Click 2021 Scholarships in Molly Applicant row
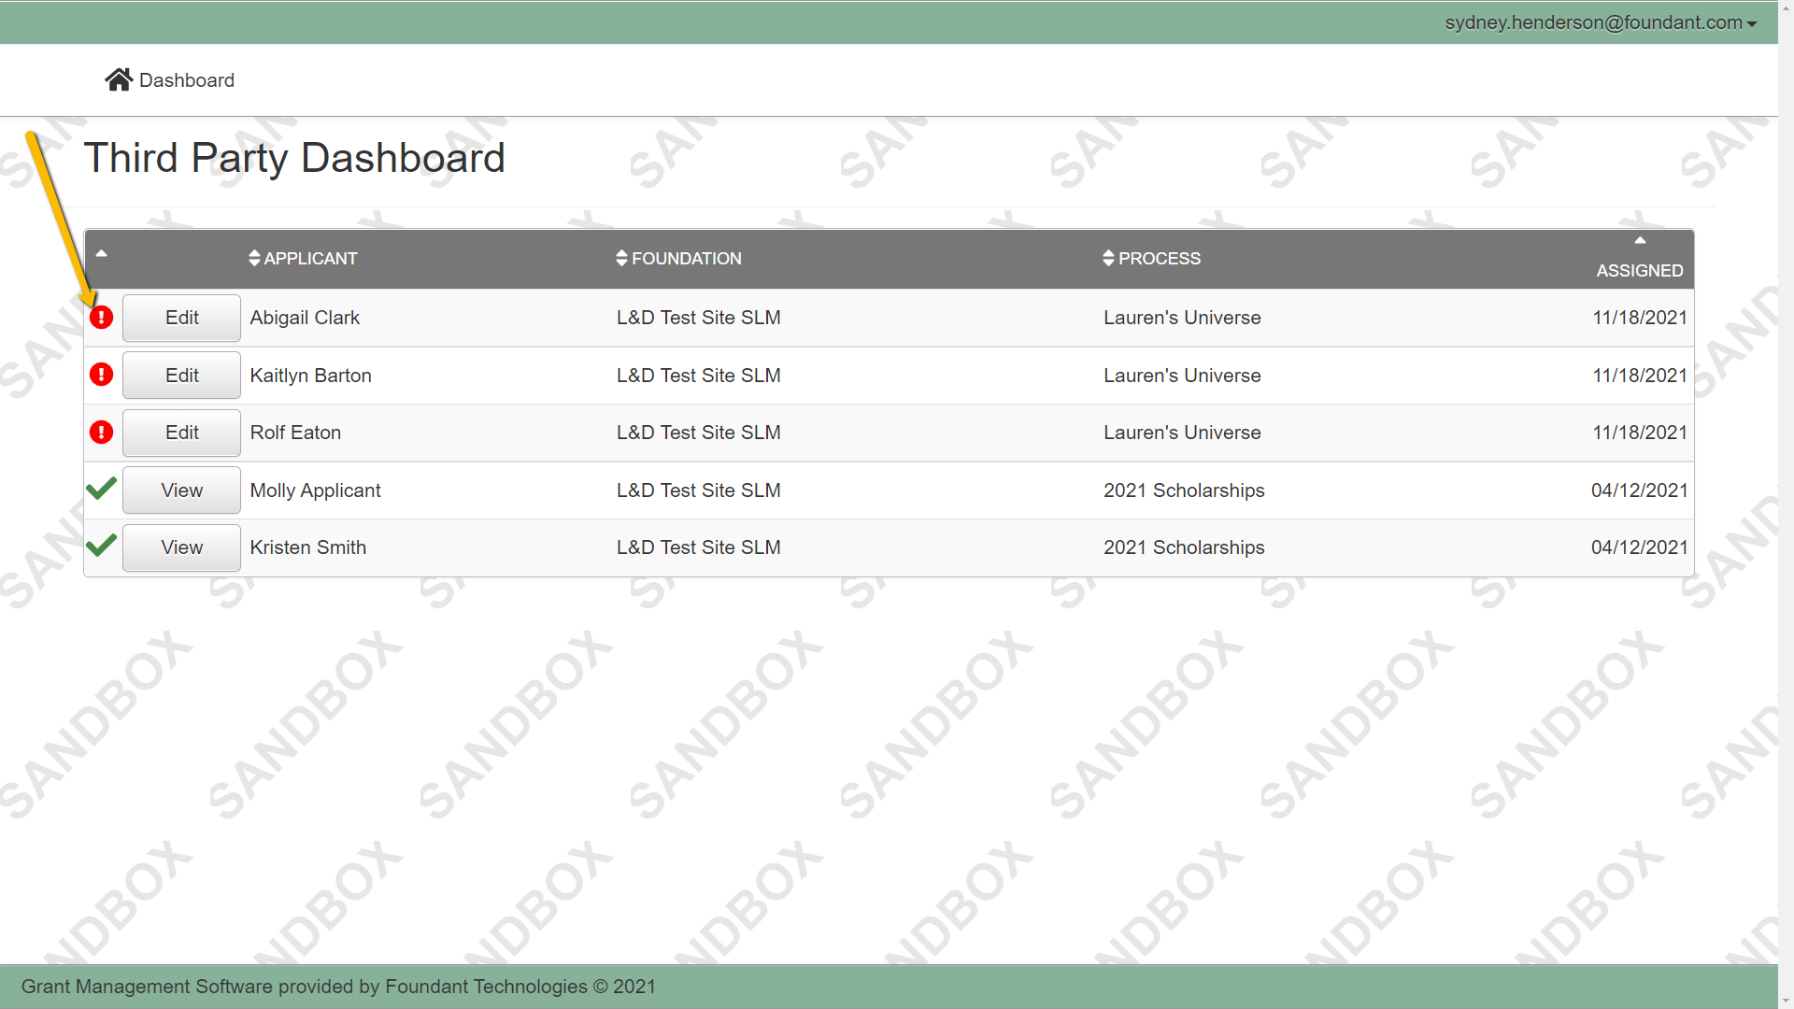Viewport: 1794px width, 1009px height. click(1184, 490)
